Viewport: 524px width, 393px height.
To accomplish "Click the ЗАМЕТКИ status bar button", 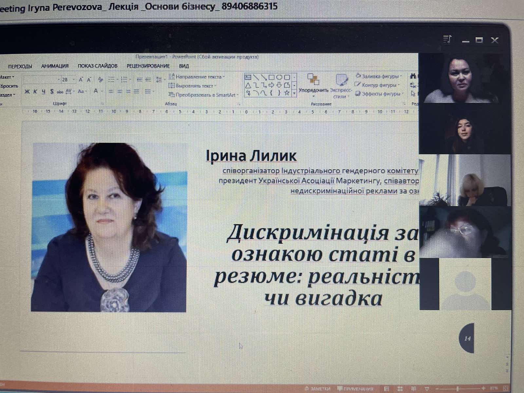I will [x=317, y=389].
